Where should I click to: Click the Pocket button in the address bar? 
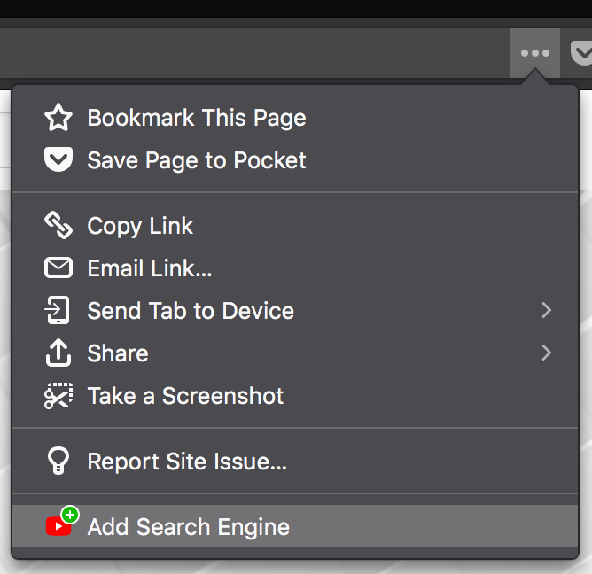click(x=581, y=53)
